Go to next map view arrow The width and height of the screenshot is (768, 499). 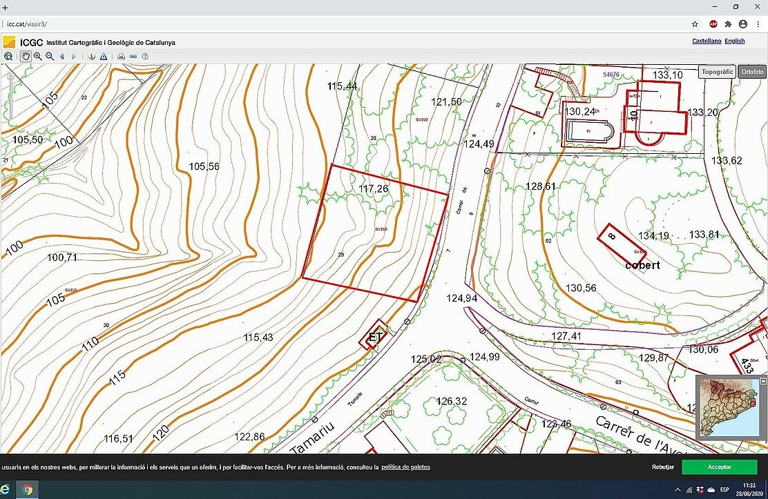pyautogui.click(x=73, y=57)
